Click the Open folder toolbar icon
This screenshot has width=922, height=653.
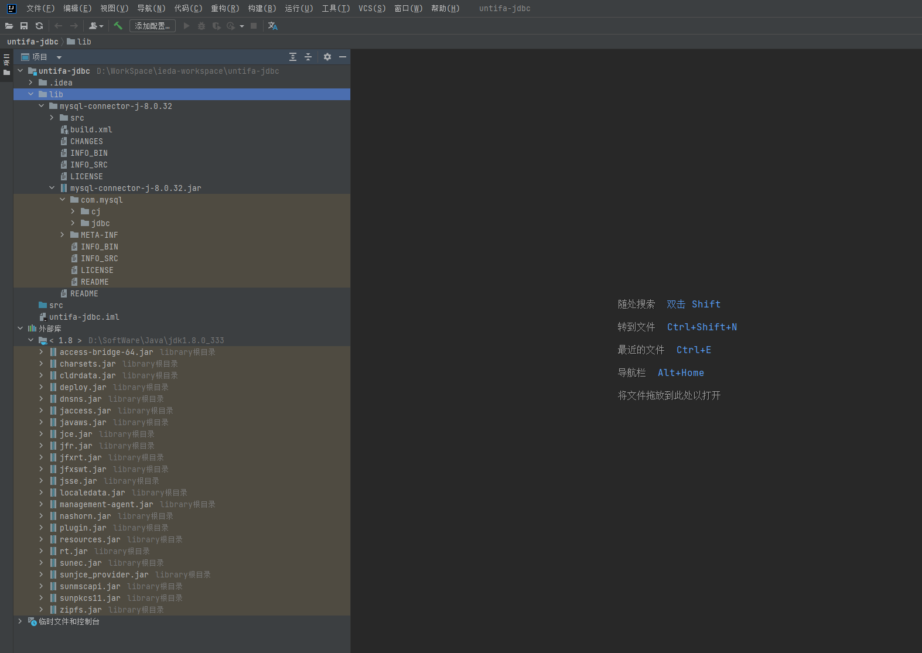[9, 26]
